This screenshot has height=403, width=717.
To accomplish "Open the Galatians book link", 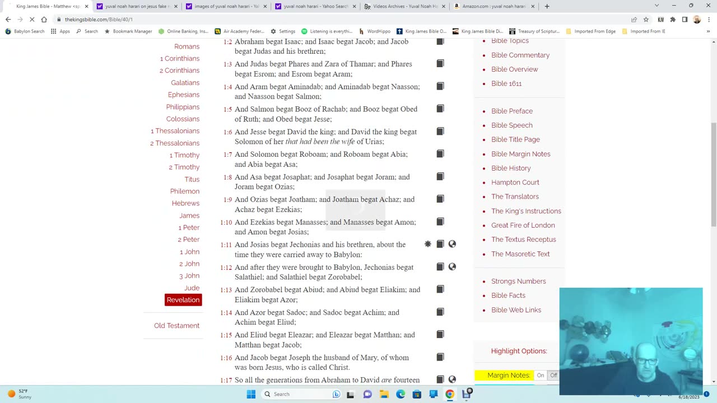I will pyautogui.click(x=185, y=82).
